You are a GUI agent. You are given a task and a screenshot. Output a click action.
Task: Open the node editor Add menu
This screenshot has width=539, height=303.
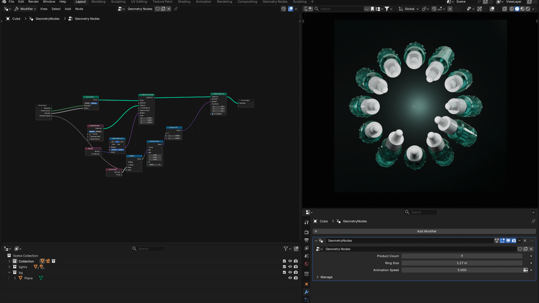coord(68,9)
